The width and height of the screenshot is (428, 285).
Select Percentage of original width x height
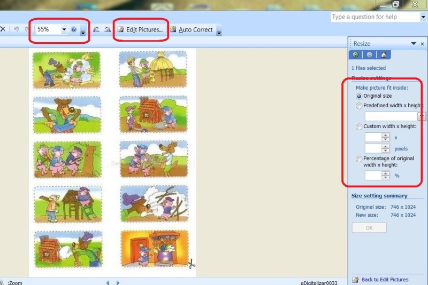tap(359, 159)
